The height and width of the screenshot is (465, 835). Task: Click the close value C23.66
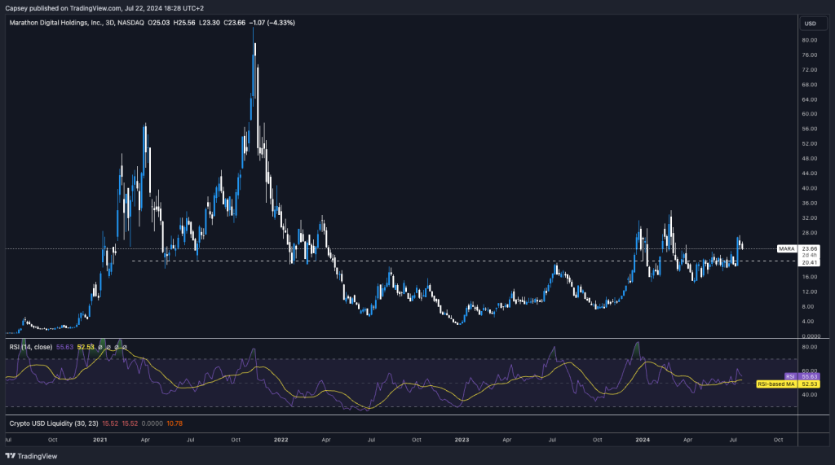(x=234, y=23)
